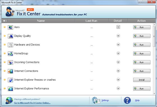157x107 pixels.
Task: Click the HomeGroup troubleshooter icon
Action: click(10, 54)
